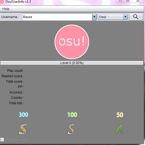Open the Help menu
Screen dimensions: 145x145
click(6, 9)
